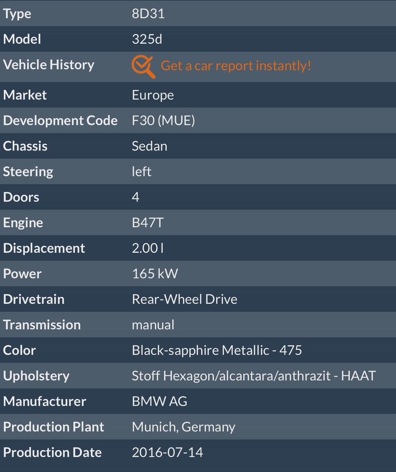Viewport: 396px width, 472px height.
Task: Select the Type value 8D31
Action: click(148, 14)
